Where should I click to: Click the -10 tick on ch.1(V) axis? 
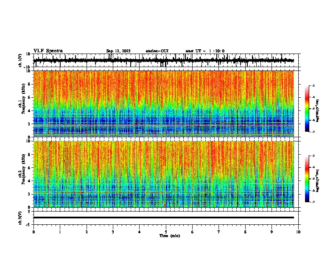[27, 67]
